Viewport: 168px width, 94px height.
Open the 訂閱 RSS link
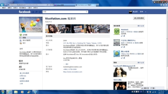pos(23,76)
